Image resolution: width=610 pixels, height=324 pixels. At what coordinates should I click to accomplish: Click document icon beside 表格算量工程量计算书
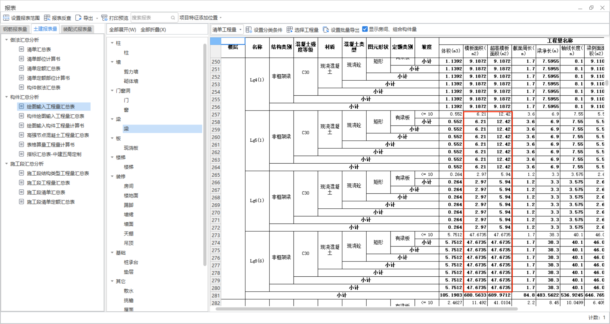pos(21,145)
